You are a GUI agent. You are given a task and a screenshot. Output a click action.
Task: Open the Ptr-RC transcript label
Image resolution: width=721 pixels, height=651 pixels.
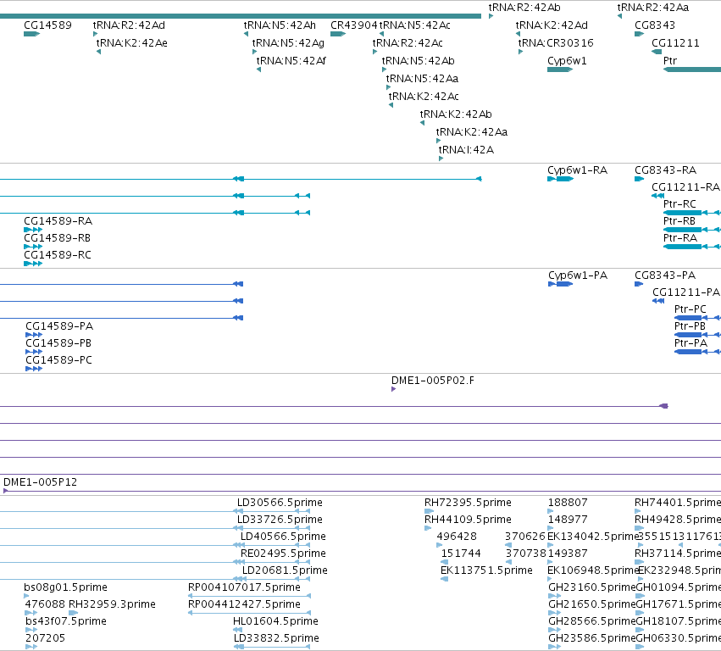click(x=680, y=204)
